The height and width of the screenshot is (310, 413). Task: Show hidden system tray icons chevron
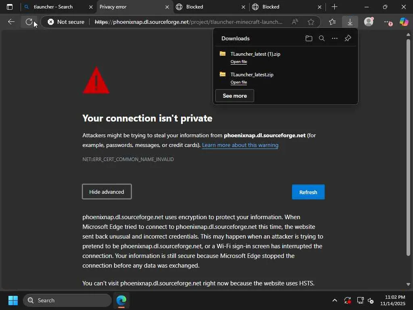point(334,300)
